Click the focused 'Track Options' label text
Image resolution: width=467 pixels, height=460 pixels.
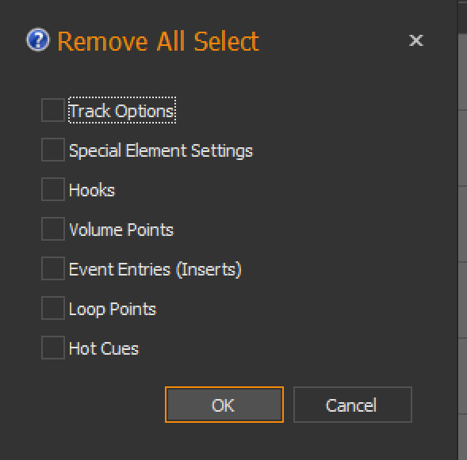(122, 111)
